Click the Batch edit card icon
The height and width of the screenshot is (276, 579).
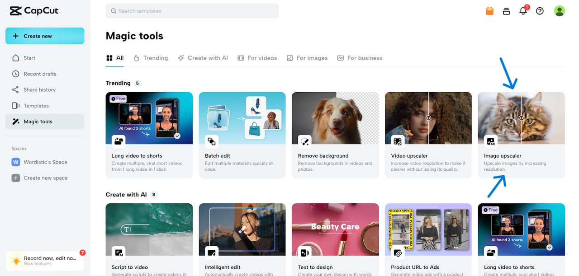point(212,141)
